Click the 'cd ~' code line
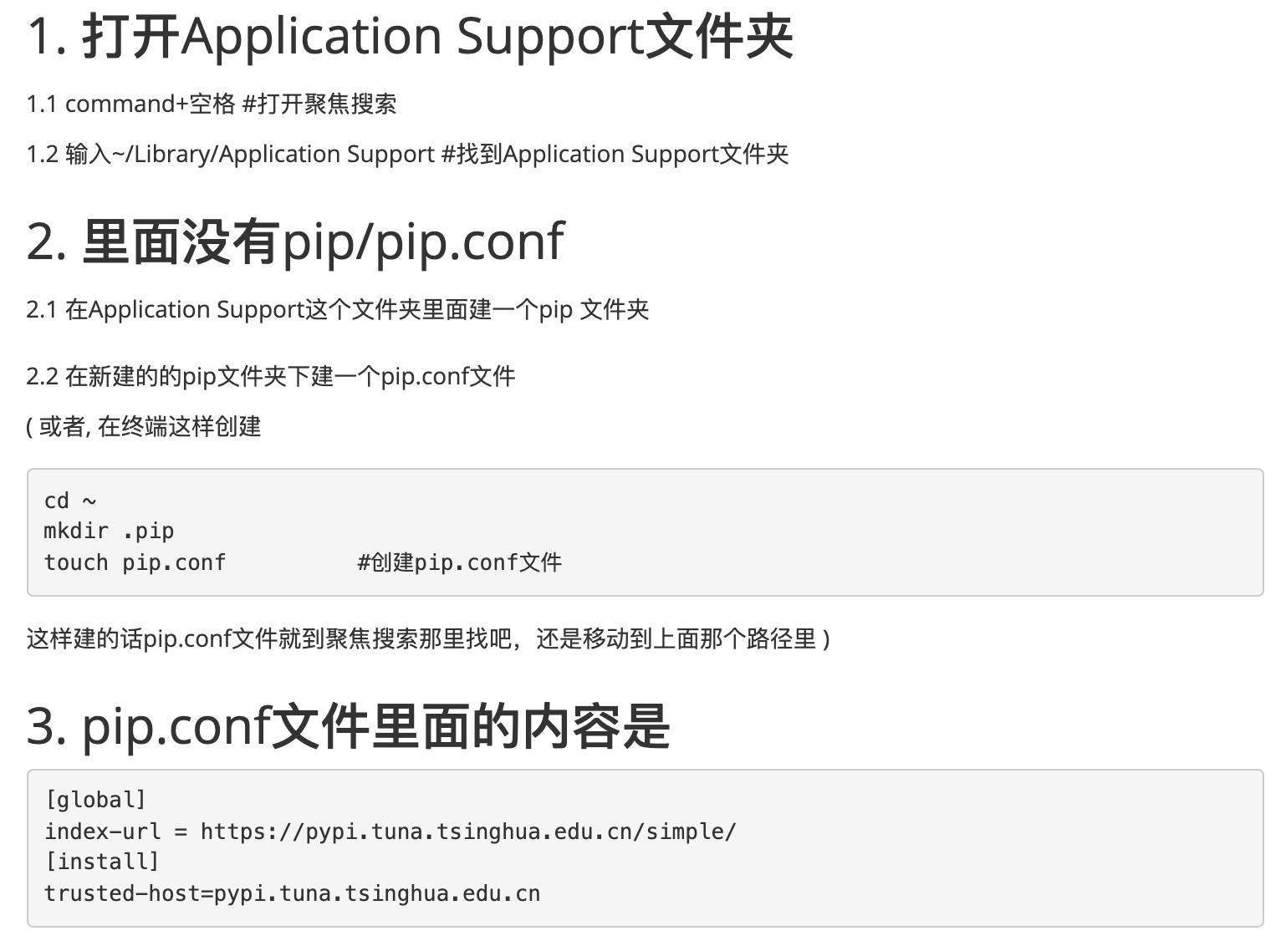The height and width of the screenshot is (941, 1281). pos(70,501)
